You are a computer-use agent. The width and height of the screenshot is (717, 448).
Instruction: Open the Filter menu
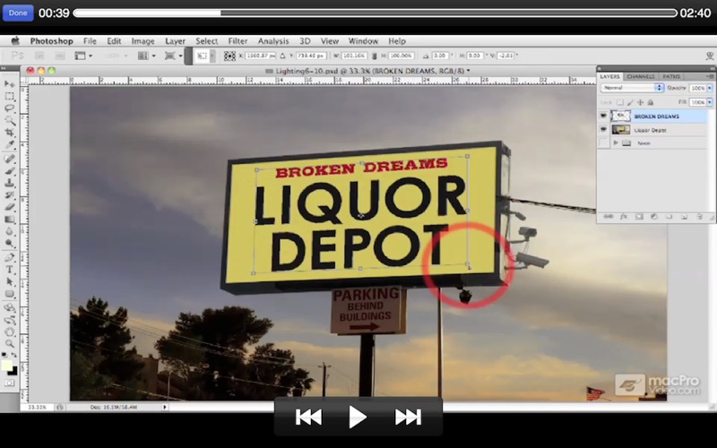click(238, 41)
